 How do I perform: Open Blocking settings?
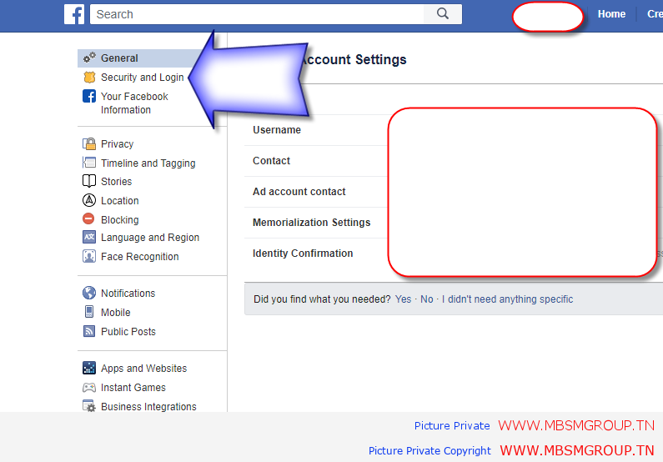pos(119,220)
